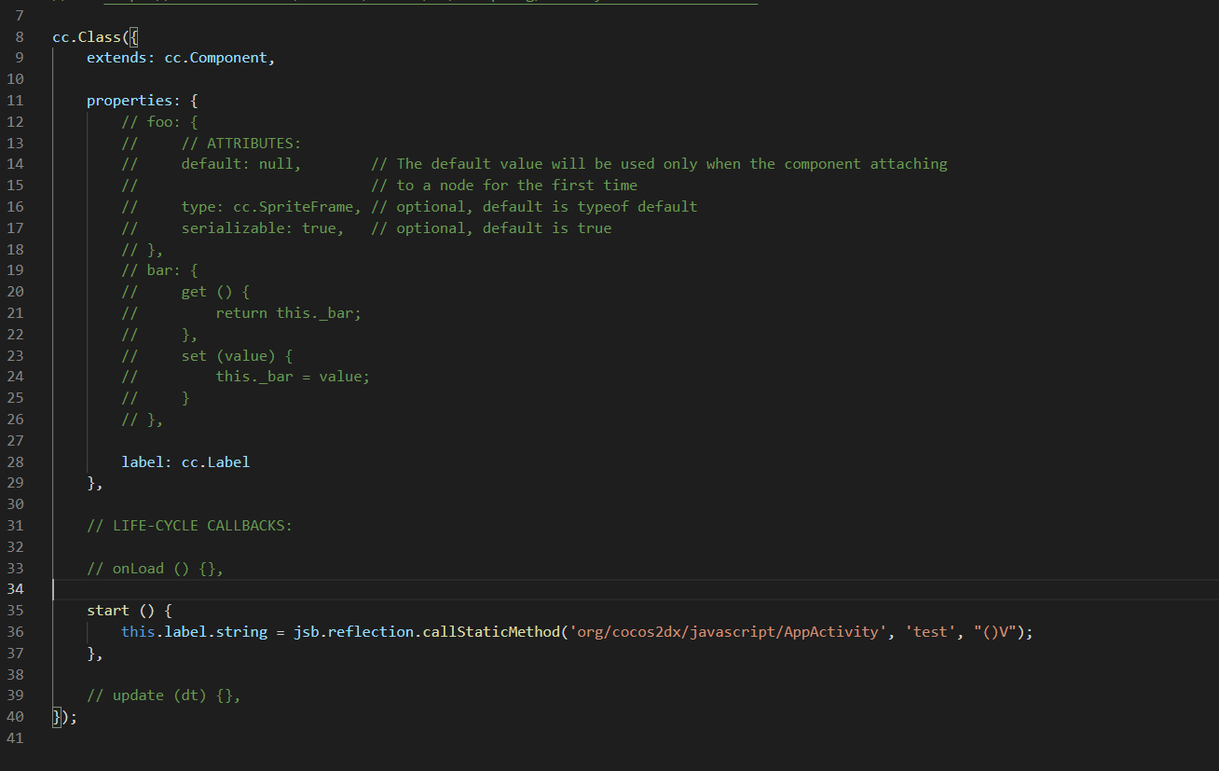Click line number 34 in the gutter
1219x771 pixels.
[15, 589]
